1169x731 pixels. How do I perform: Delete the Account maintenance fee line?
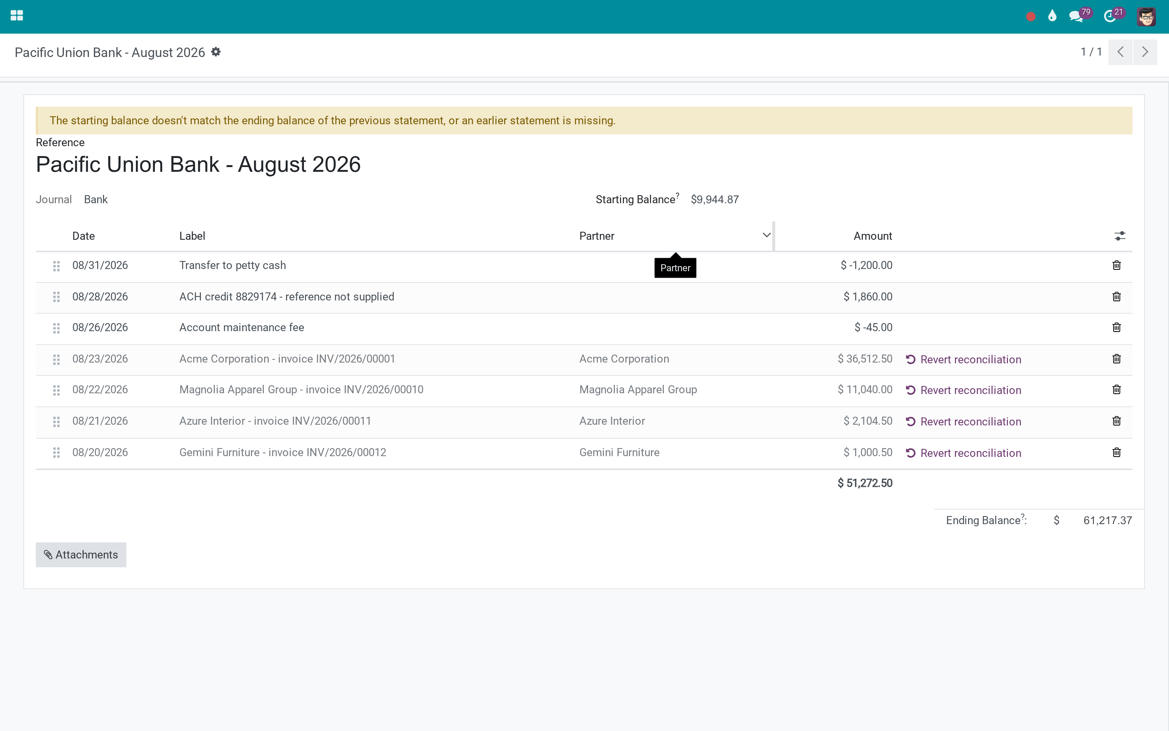[1116, 328]
